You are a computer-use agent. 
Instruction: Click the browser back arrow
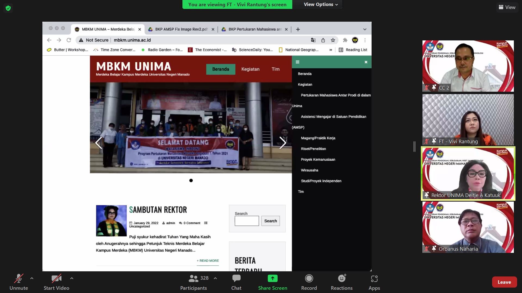coord(49,40)
